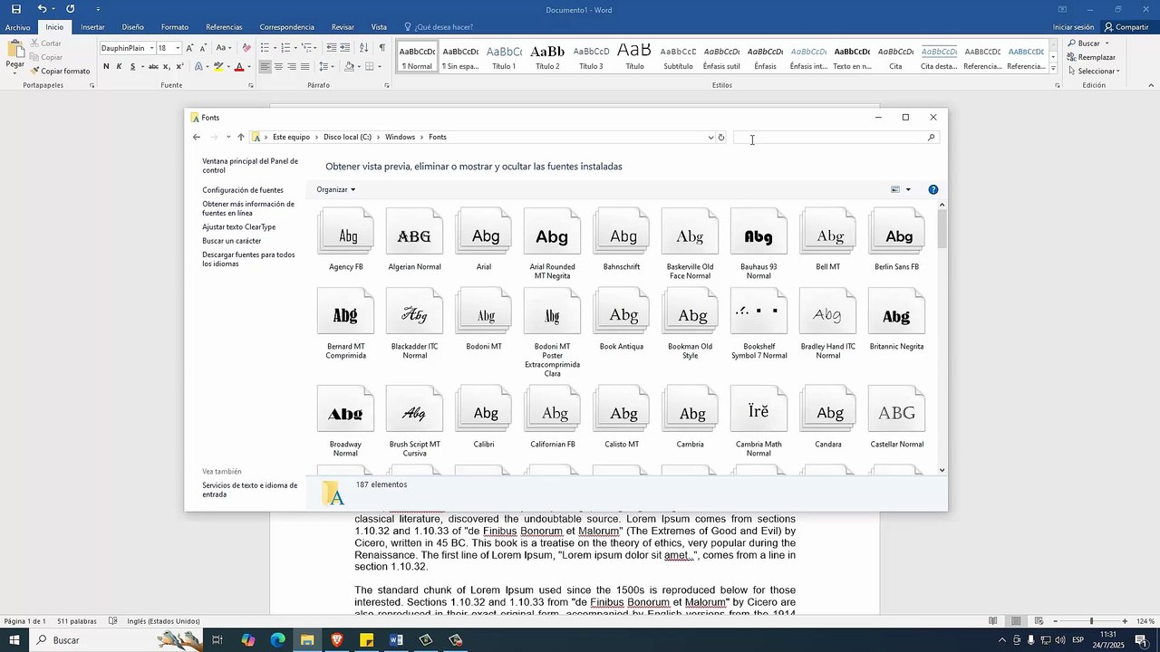
Task: Open Organizar dropdown in Fonts window
Action: coord(335,189)
